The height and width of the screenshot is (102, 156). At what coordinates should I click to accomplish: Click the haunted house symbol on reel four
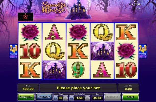pyautogui.click(x=102, y=51)
